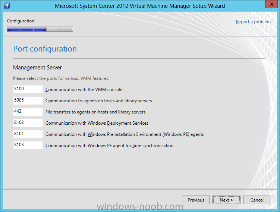280x212 pixels.
Task: Close the Setup Wizard window
Action: 271,4
